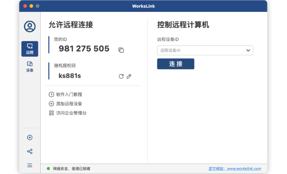
Task: Click the 允许远程连接 heading
Action: pos(71,25)
